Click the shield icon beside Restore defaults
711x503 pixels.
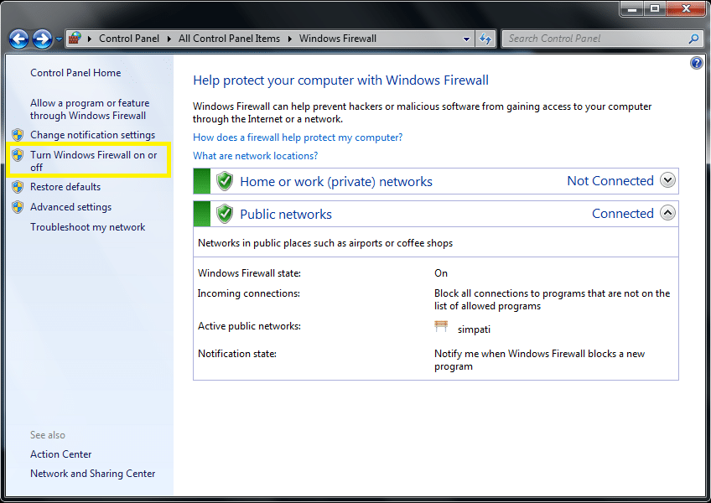coord(18,186)
